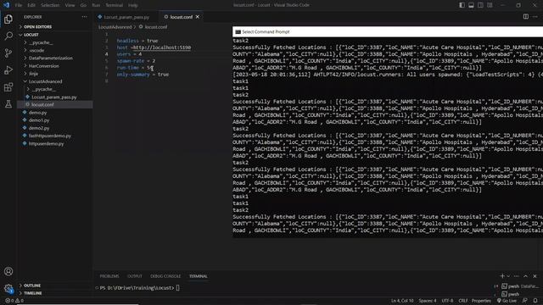543x305 pixels.
Task: Switch to Locust_param_pass.py editor tab
Action: click(x=126, y=17)
